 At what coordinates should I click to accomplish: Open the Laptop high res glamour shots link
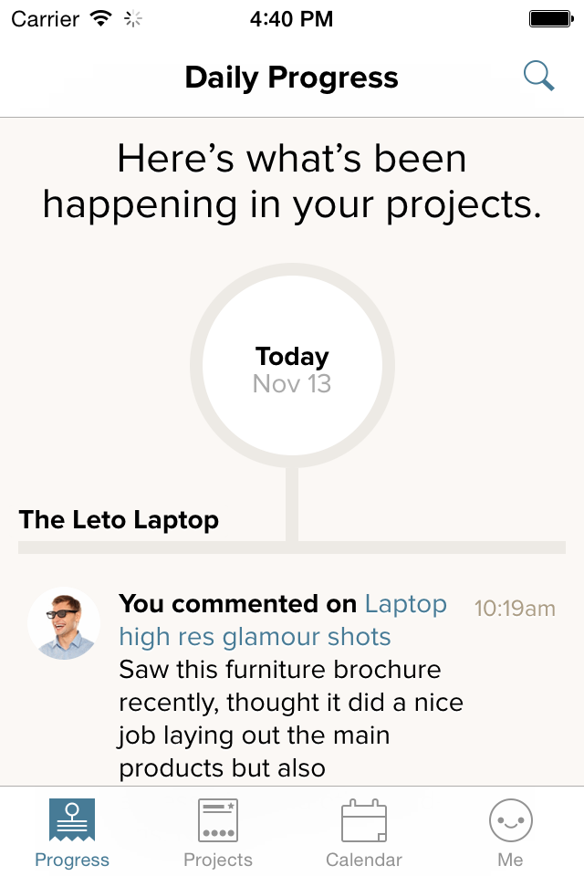coord(255,636)
